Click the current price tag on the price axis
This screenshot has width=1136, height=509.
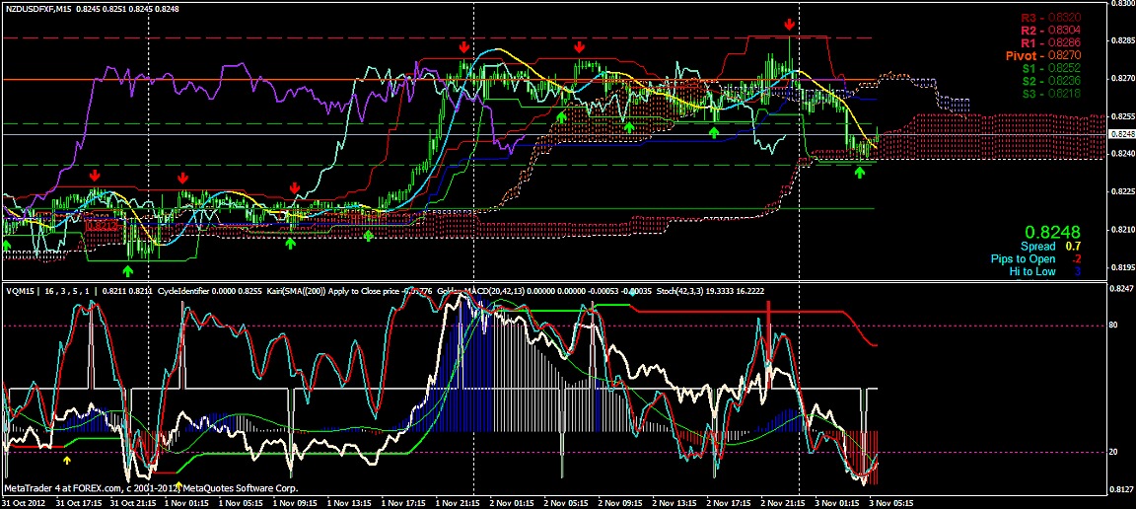pyautogui.click(x=1121, y=133)
